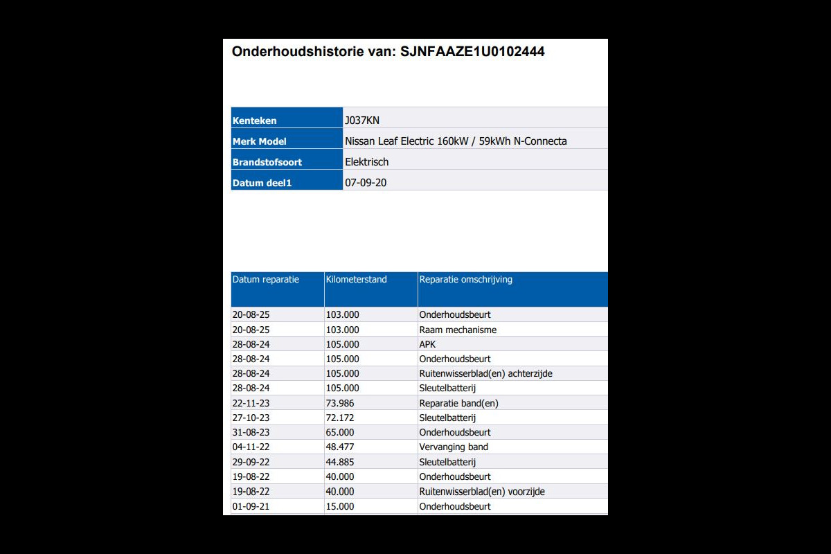This screenshot has height=554, width=831.
Task: Click the APK entry in the table
Action: pyautogui.click(x=427, y=344)
